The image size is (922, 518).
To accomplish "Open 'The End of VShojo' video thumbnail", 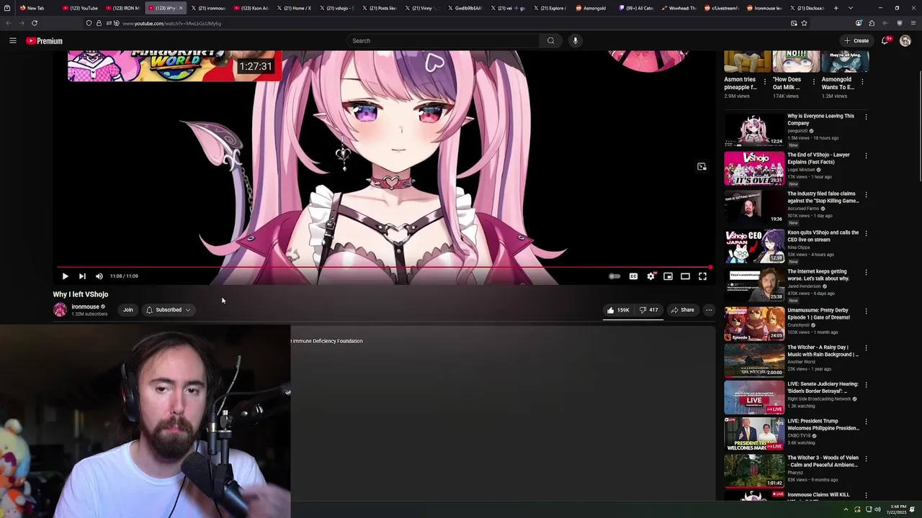I will [x=754, y=168].
